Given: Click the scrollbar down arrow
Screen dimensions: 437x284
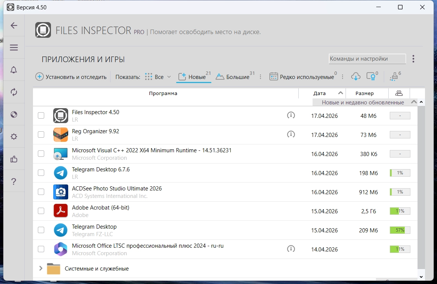Looking at the screenshot, I should click(x=421, y=277).
